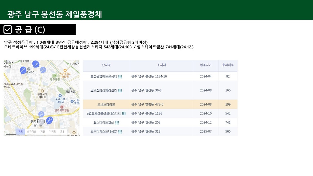The image size is (313, 176).
Task: Click household count 199
Action: point(228,104)
